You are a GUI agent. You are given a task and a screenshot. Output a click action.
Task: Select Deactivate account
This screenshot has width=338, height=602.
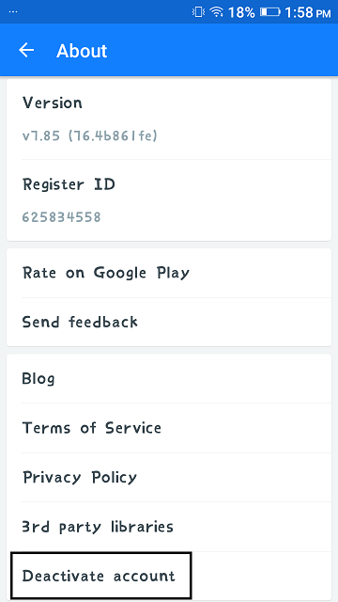[x=101, y=576]
